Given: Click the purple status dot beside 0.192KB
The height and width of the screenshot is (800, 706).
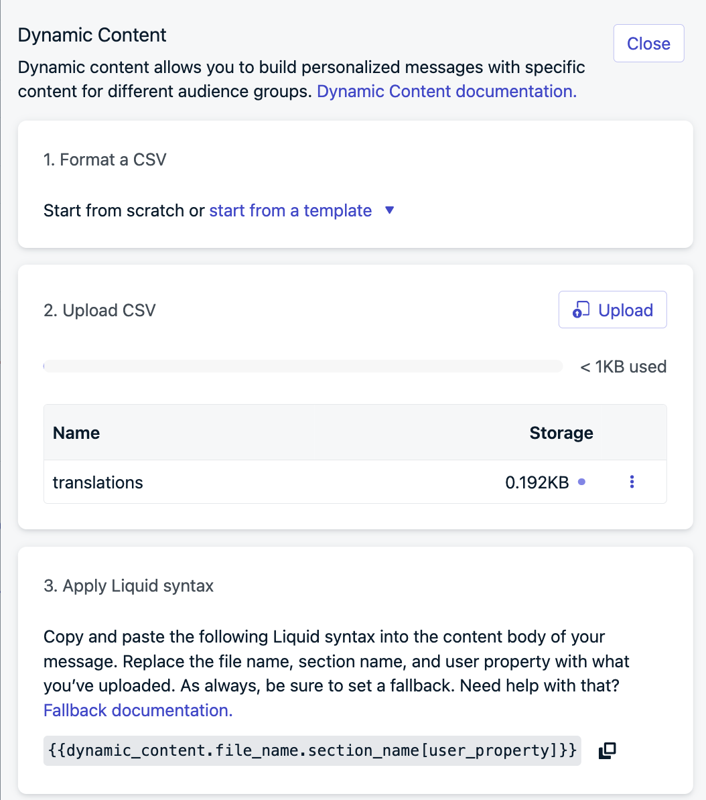Looking at the screenshot, I should 581,482.
